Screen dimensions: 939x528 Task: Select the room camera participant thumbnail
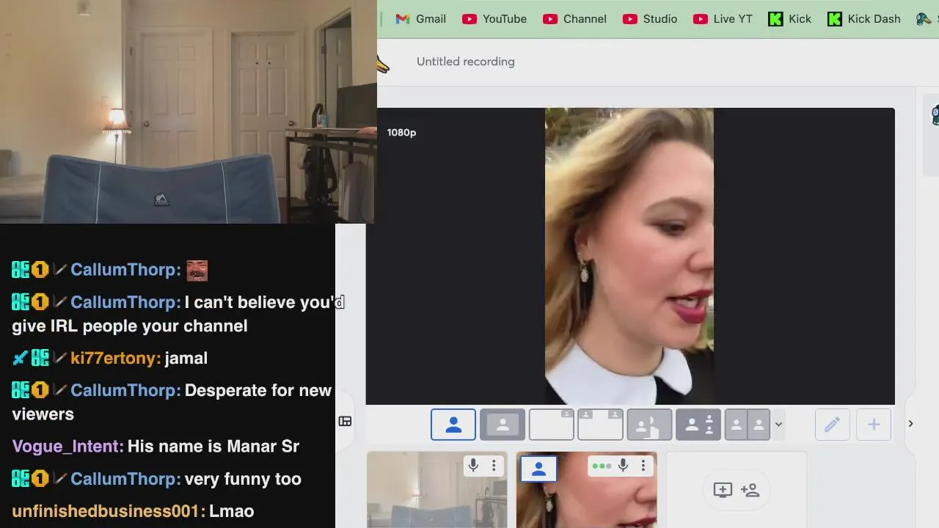click(x=437, y=490)
